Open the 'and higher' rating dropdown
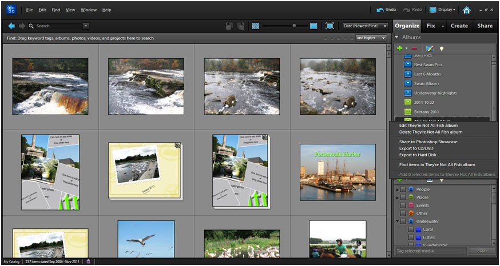 371,38
